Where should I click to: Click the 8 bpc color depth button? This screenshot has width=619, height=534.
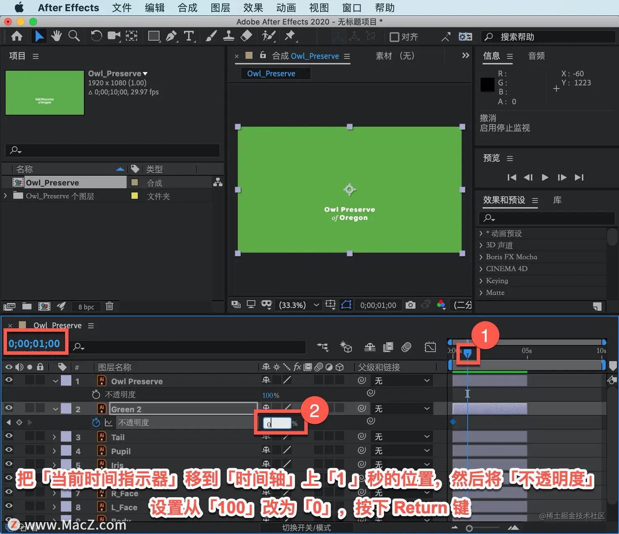[x=86, y=307]
